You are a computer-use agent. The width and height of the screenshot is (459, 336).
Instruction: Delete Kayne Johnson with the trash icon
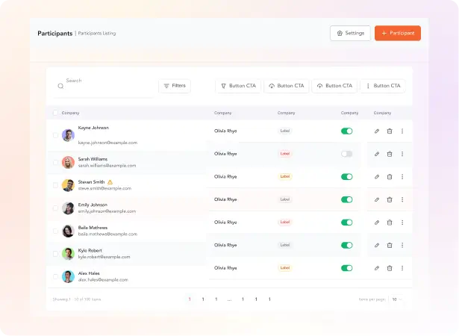tap(390, 131)
